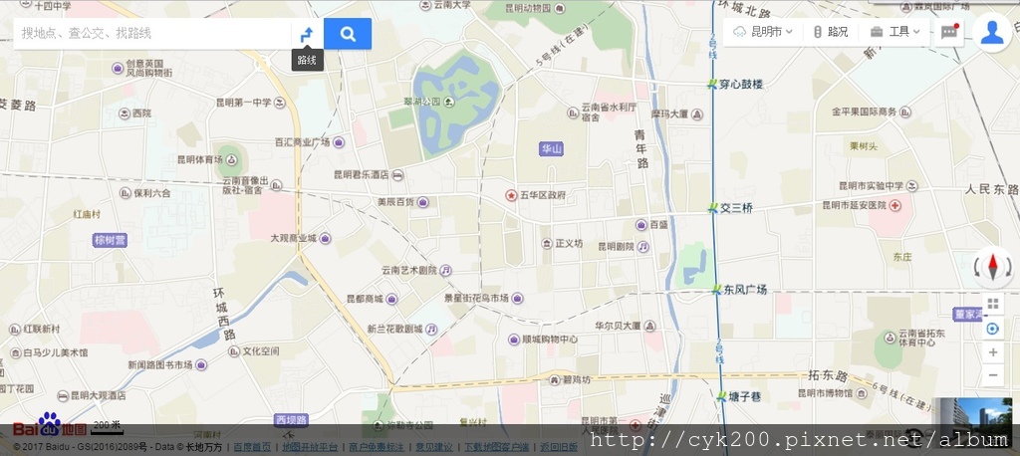This screenshot has width=1020, height=456.
Task: Click the 交三桥 metro station icon
Action: click(x=712, y=208)
